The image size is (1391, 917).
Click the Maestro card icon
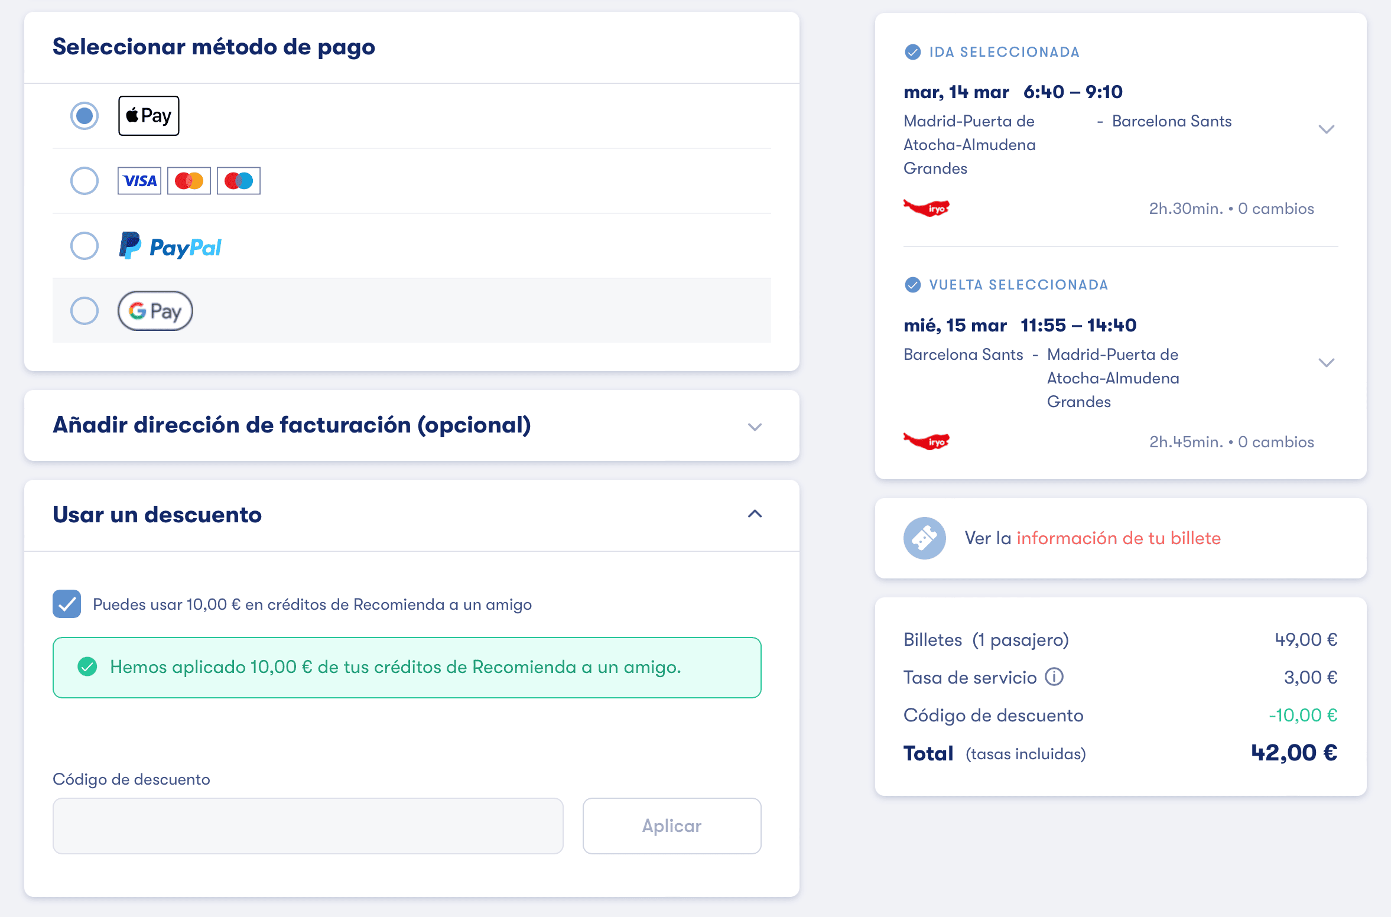239,181
